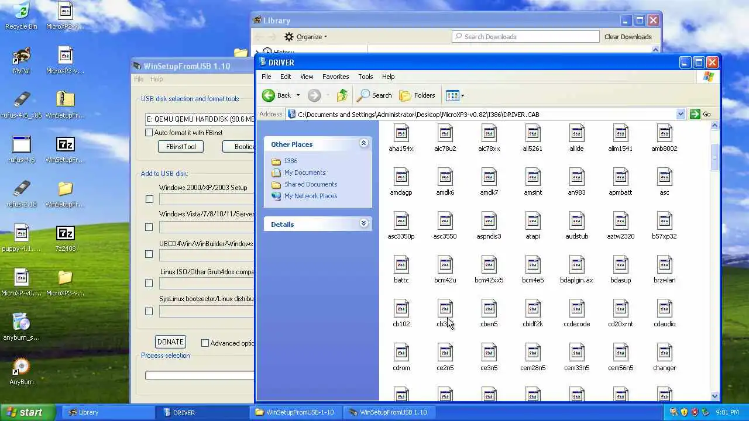The height and width of the screenshot is (421, 749).
Task: Check the Windows Vista/7/8/10/11 option box
Action: coord(149,227)
